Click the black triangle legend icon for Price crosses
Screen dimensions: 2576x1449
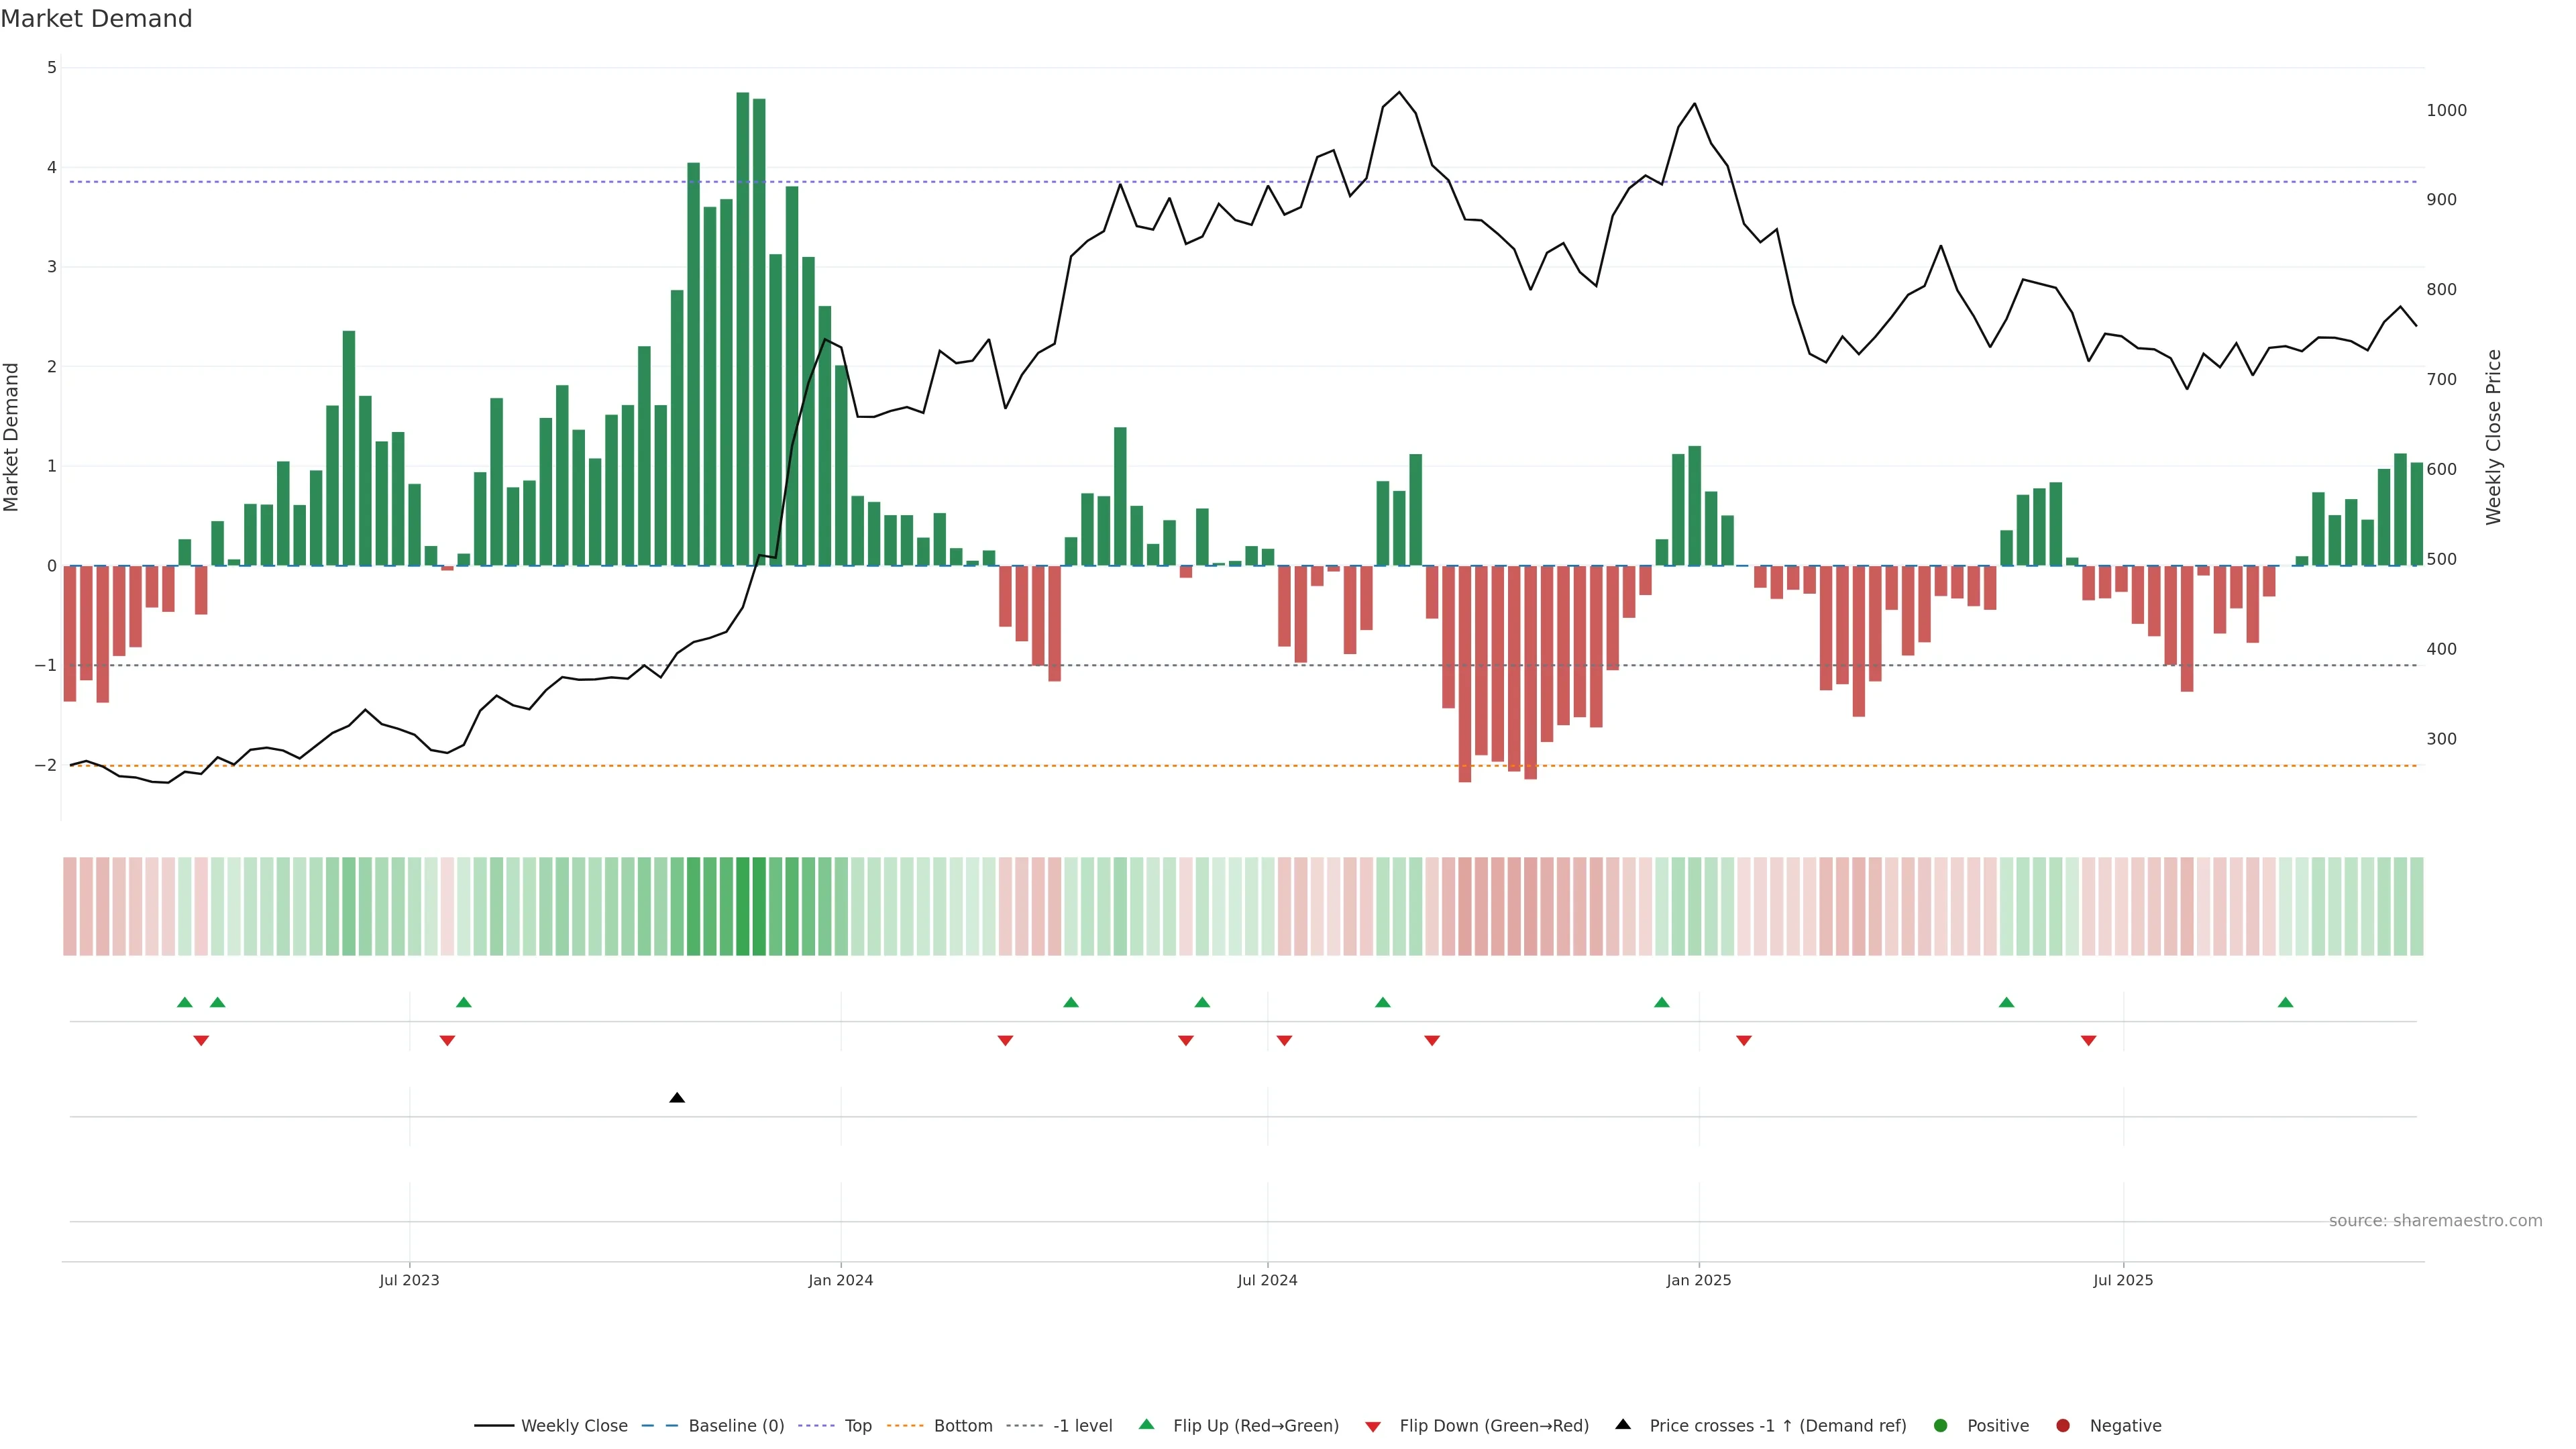point(1623,1425)
